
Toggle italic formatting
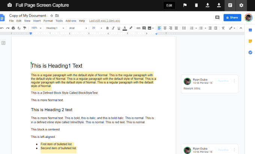click(x=113, y=28)
